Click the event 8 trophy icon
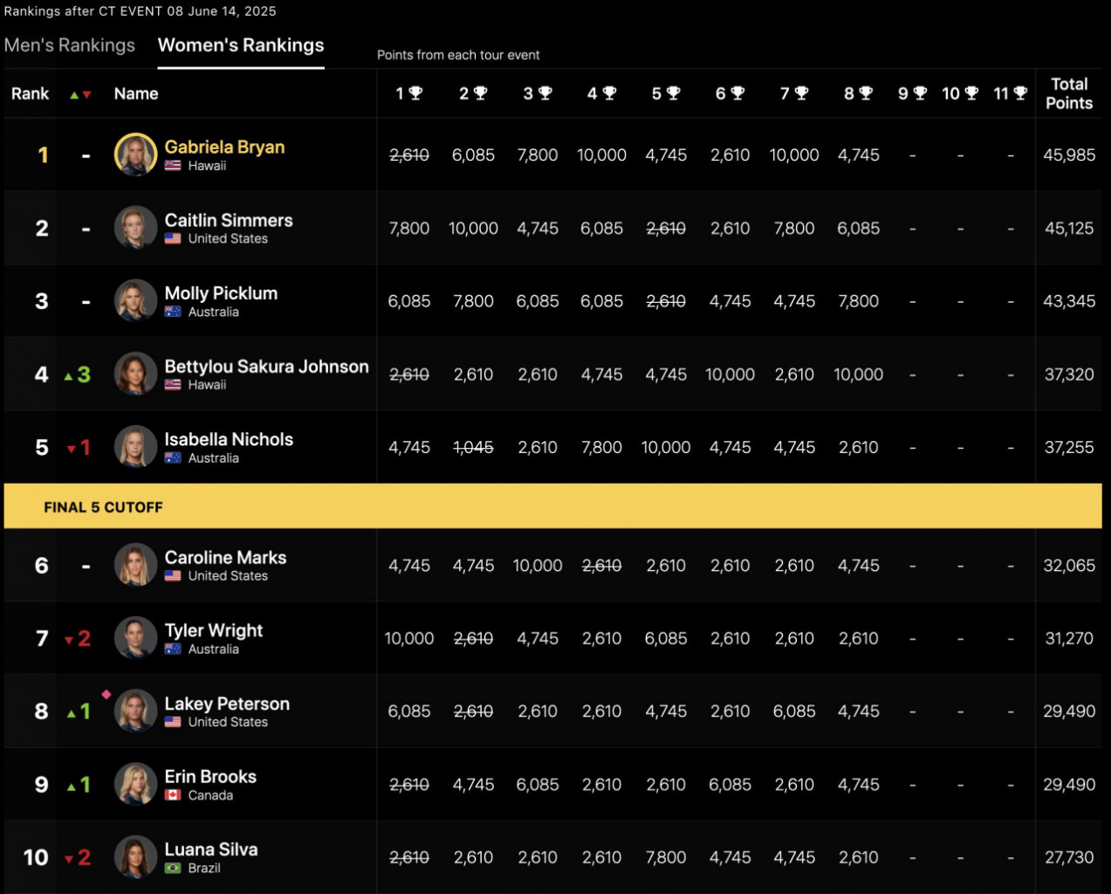 point(866,93)
